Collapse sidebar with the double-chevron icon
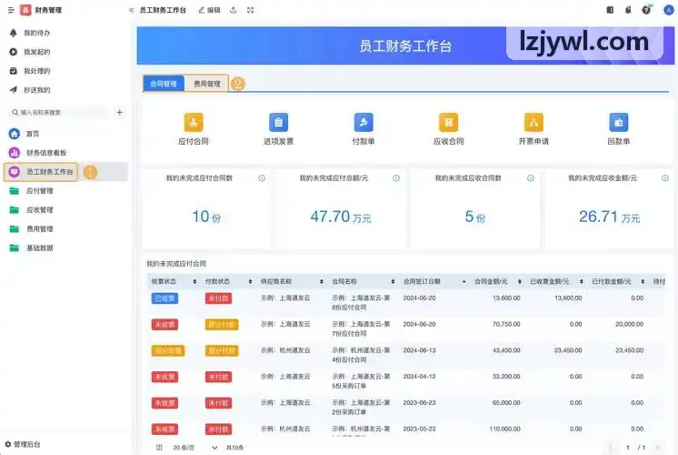This screenshot has height=455, width=678. (132, 10)
